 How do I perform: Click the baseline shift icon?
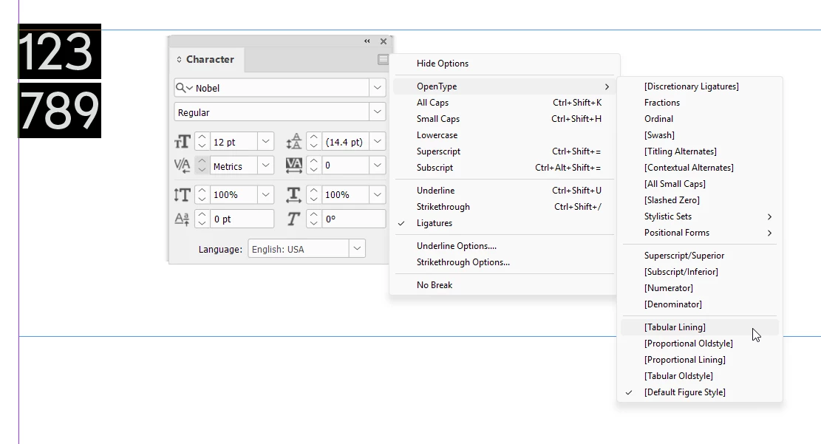click(x=183, y=219)
